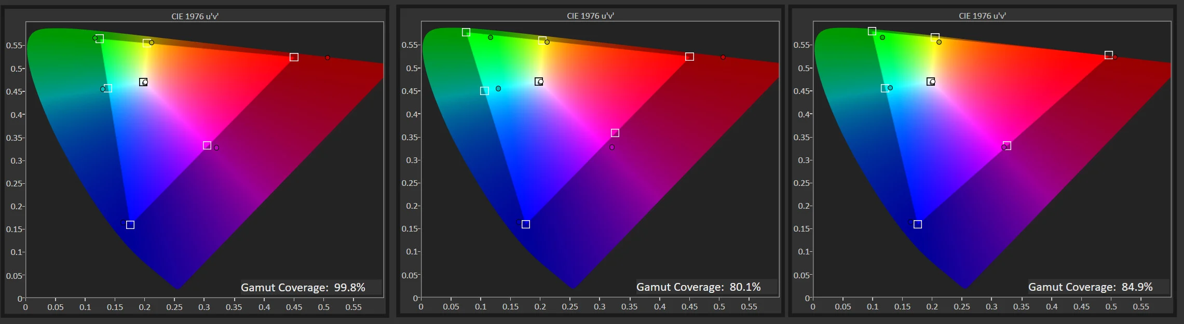This screenshot has width=1184, height=324.
Task: Select the magenta measured circle in left chart
Action: coord(216,148)
